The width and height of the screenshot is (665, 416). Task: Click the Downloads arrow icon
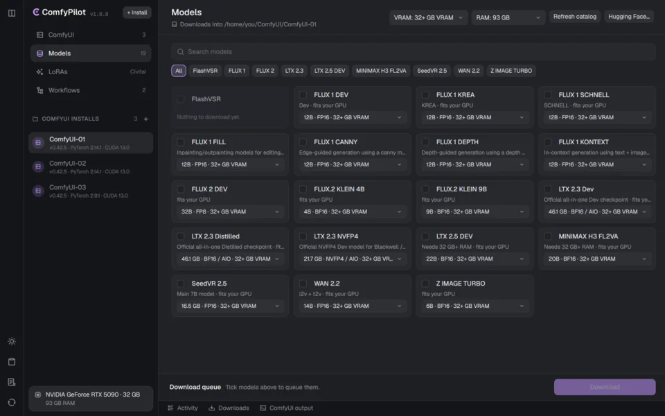tap(212, 408)
